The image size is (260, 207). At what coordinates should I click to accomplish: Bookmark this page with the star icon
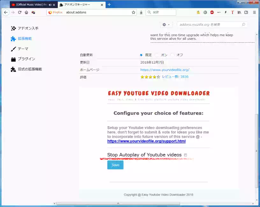pos(134,12)
